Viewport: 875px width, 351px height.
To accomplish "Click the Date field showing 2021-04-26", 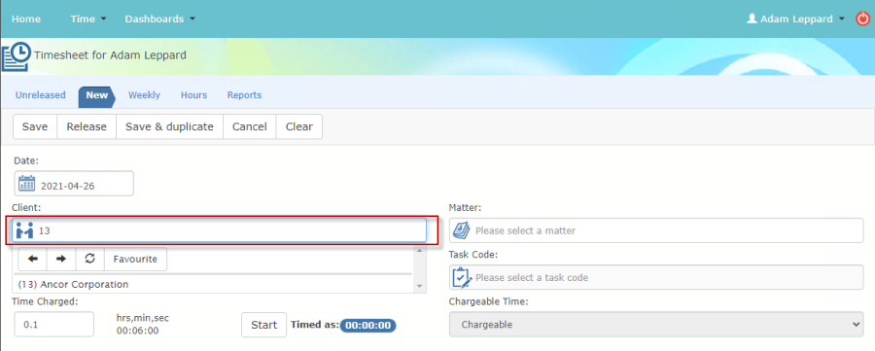I will [x=74, y=184].
